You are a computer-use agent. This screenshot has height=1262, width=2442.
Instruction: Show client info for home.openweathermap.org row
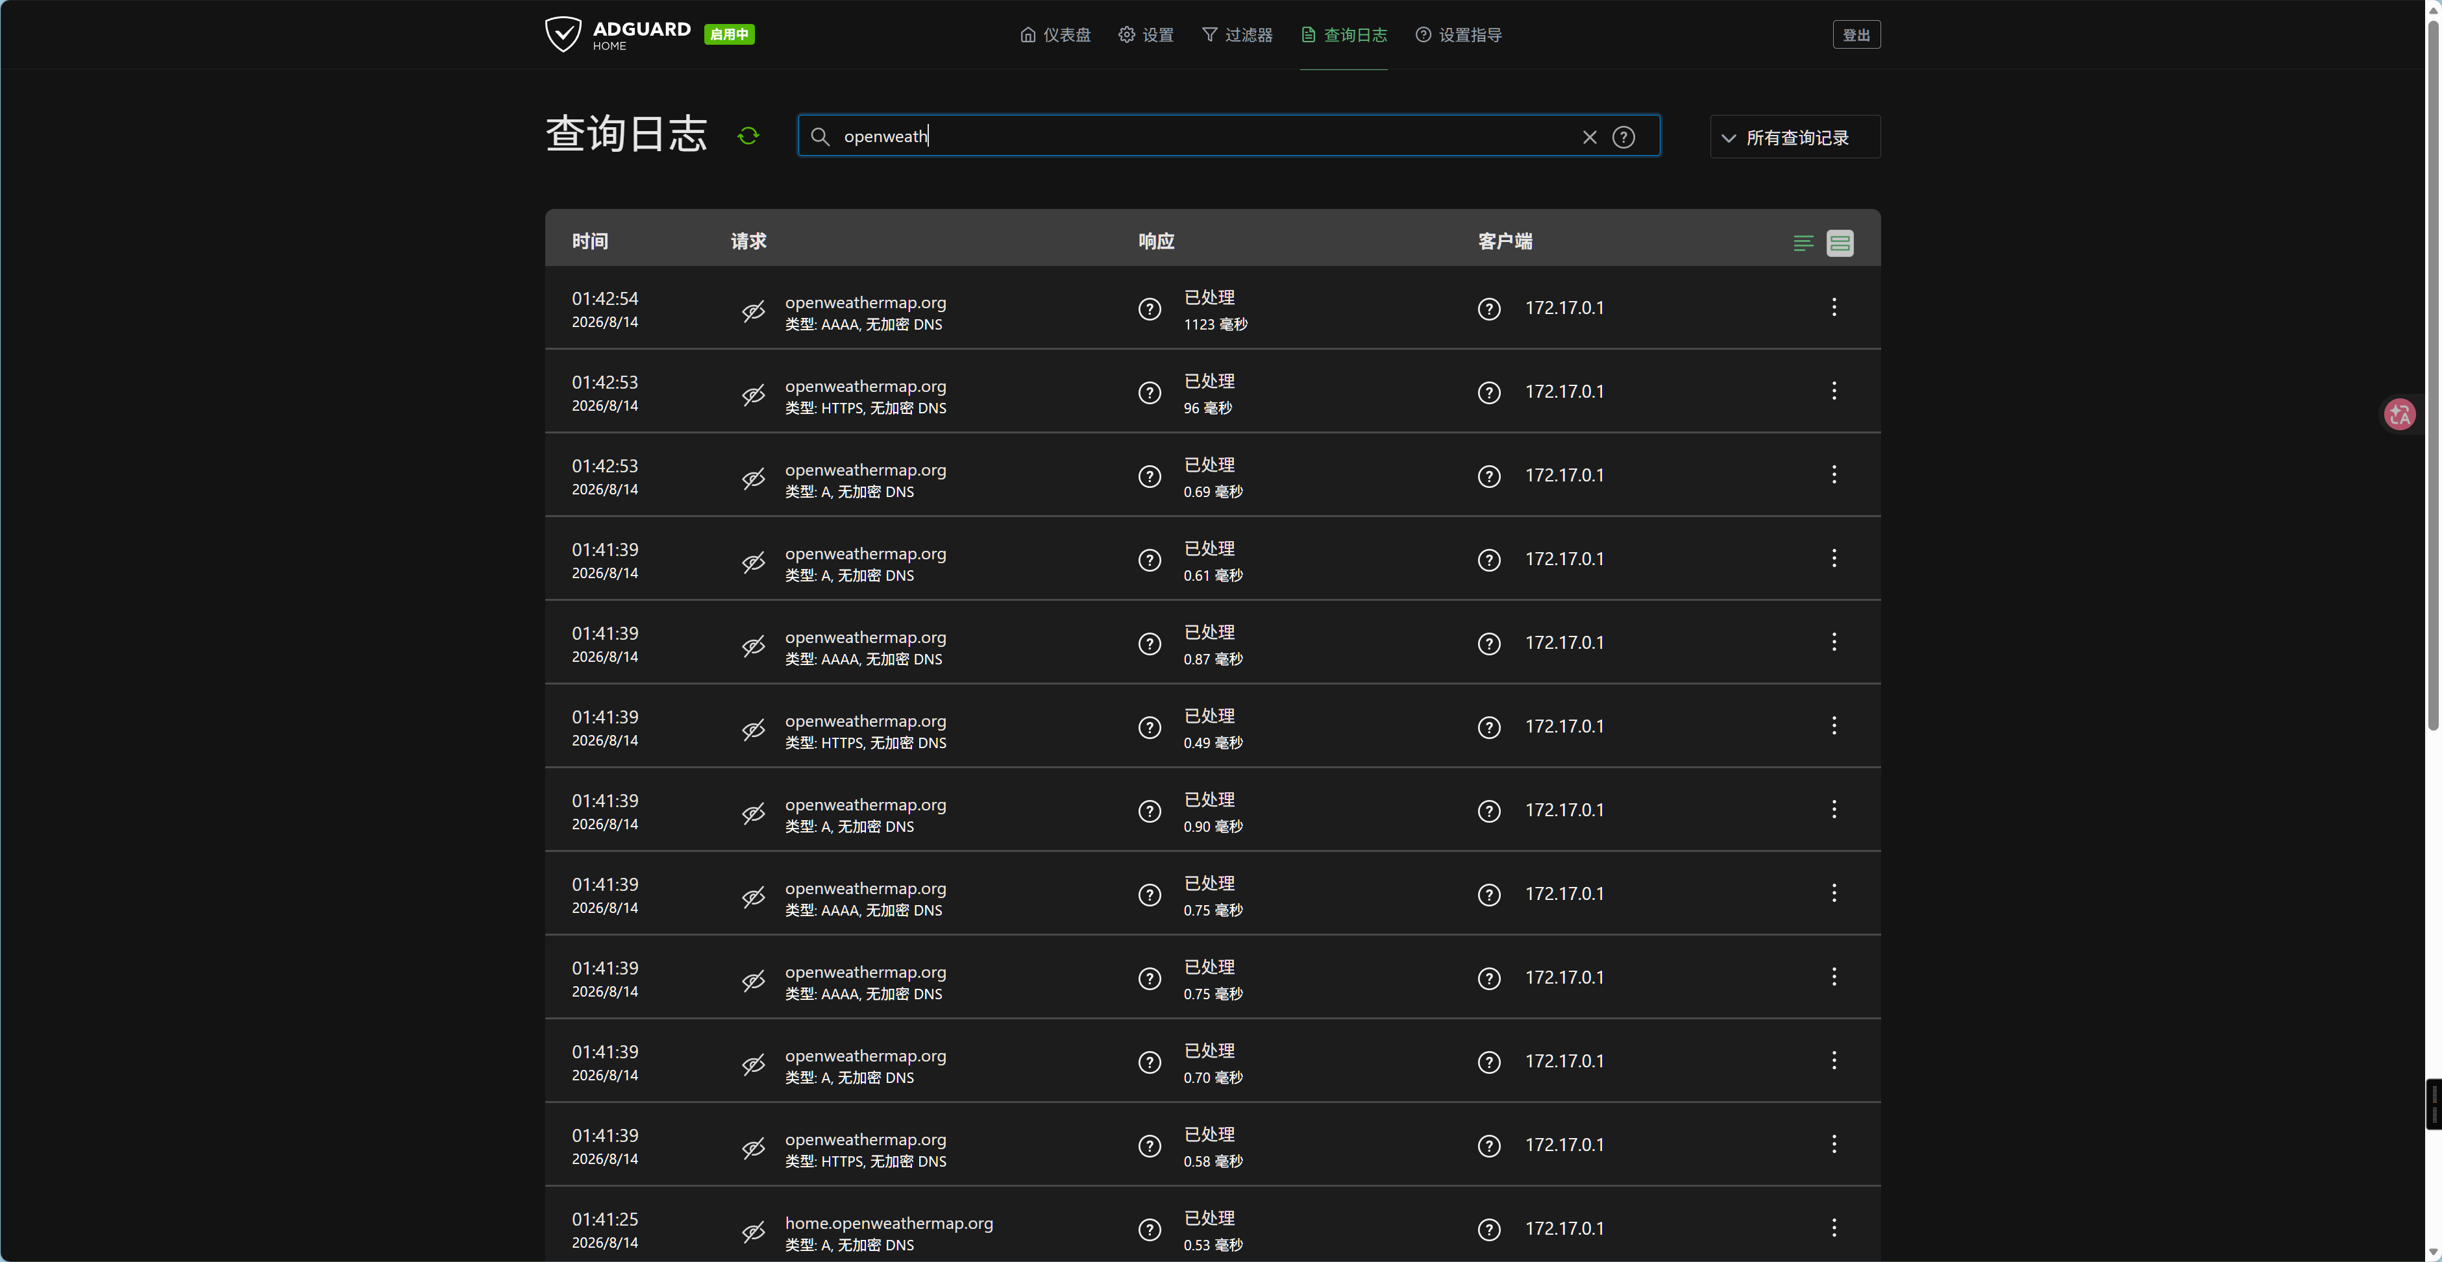pyautogui.click(x=1488, y=1230)
